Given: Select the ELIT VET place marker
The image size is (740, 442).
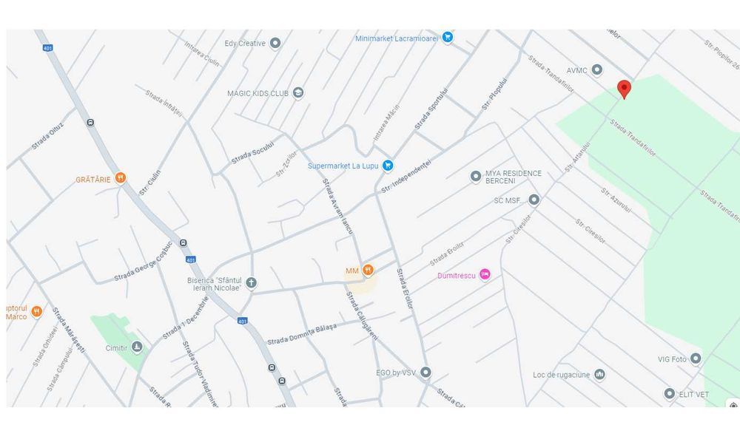Looking at the screenshot, I should [x=669, y=393].
